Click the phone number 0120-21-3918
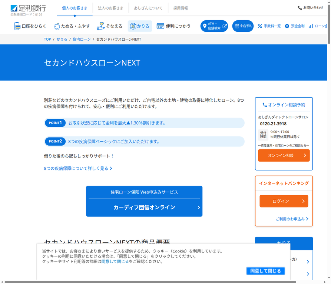The width and height of the screenshot is (331, 284). tap(273, 124)
